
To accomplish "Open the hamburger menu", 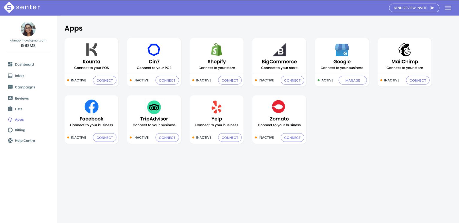I will pos(448,8).
